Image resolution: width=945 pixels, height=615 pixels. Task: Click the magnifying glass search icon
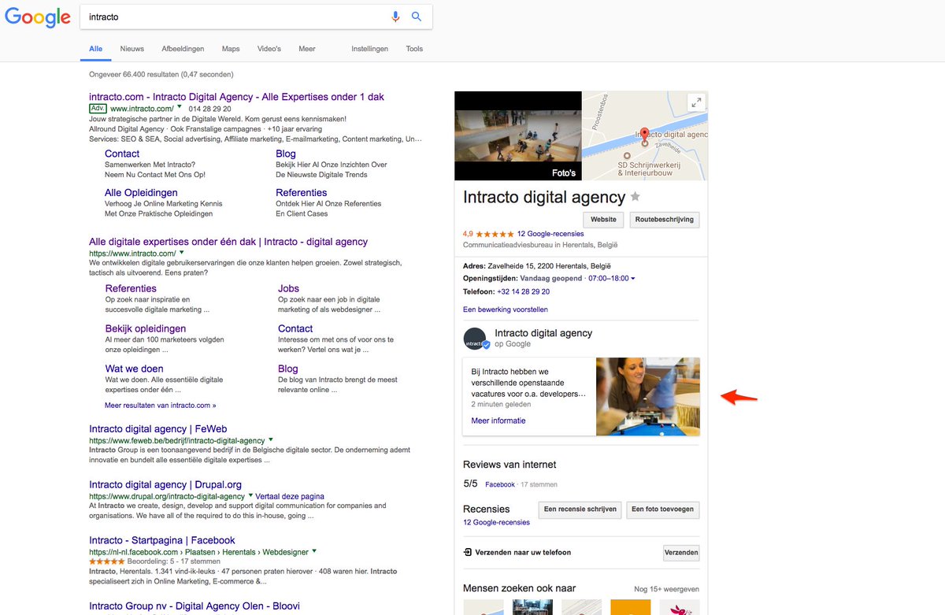tap(417, 17)
